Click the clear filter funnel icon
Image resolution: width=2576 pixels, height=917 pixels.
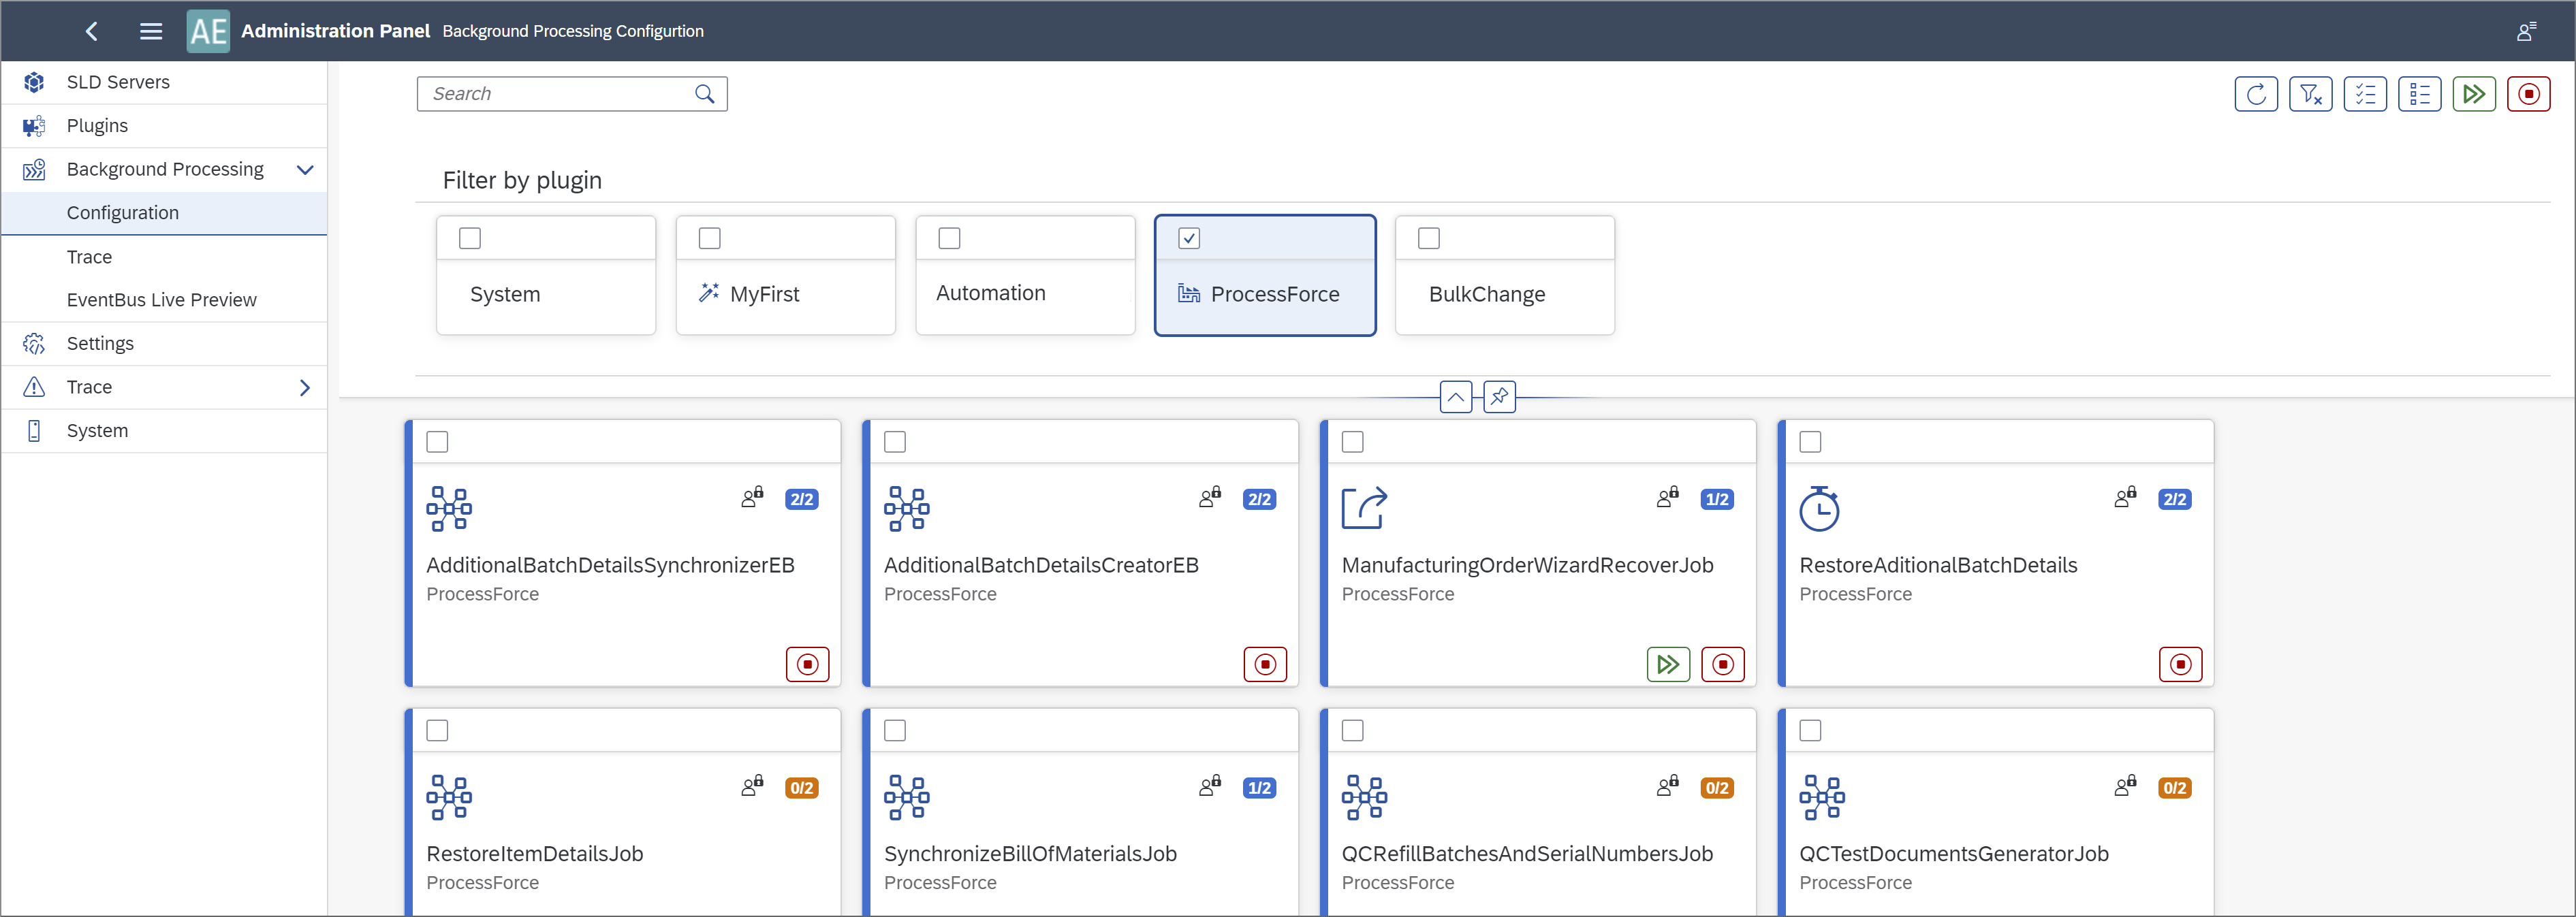(x=2310, y=94)
